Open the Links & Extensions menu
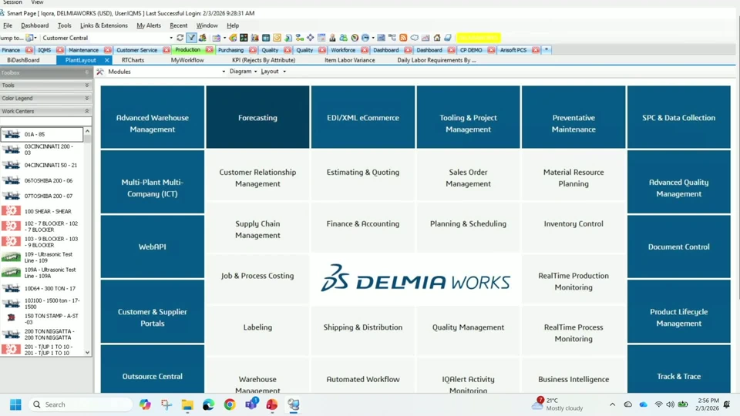This screenshot has width=740, height=416. 104,25
